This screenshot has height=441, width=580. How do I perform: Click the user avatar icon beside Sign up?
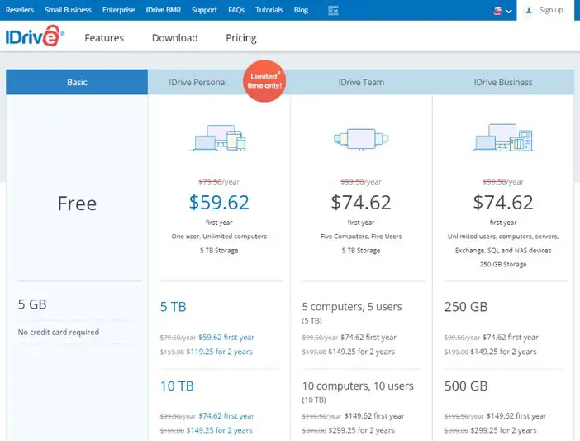(x=529, y=11)
